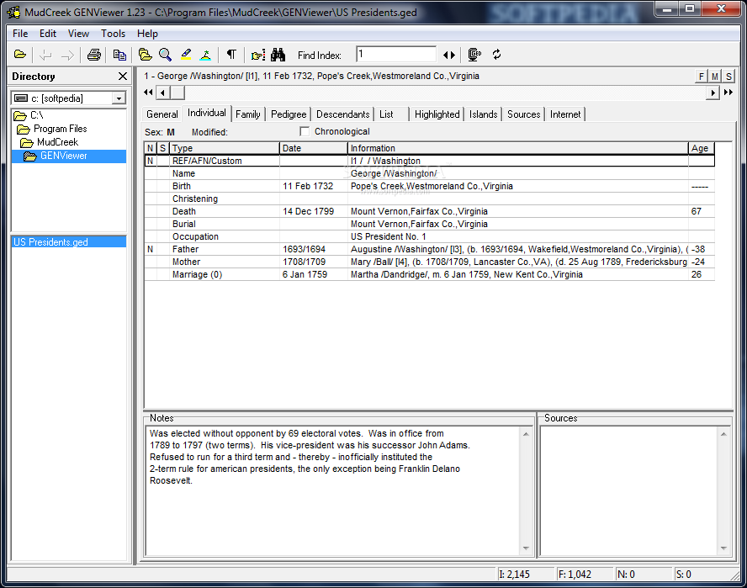This screenshot has height=588, width=747.
Task: Click the Type column header
Action: (x=225, y=148)
